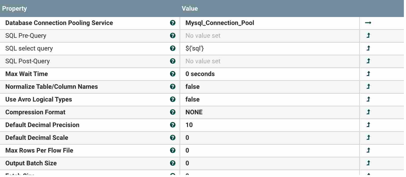Click help icon for Database Connection Pooling Service

[173, 23]
